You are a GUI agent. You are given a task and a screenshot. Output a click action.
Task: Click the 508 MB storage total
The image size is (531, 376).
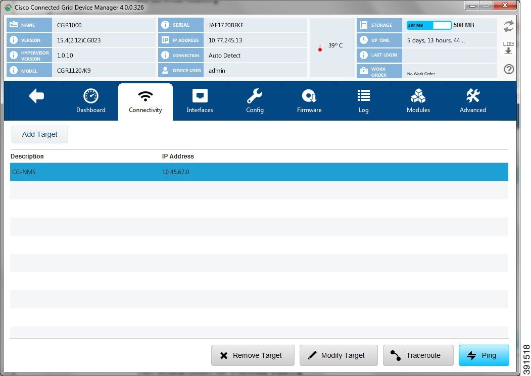pyautogui.click(x=464, y=25)
